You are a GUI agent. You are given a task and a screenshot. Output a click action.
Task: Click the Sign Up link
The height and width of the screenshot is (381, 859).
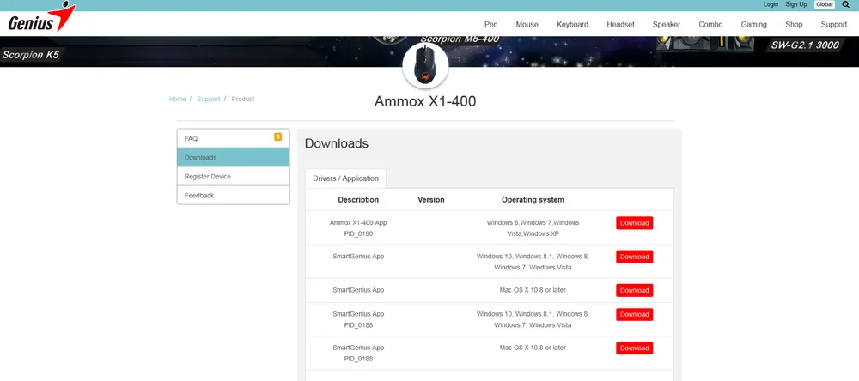(796, 5)
